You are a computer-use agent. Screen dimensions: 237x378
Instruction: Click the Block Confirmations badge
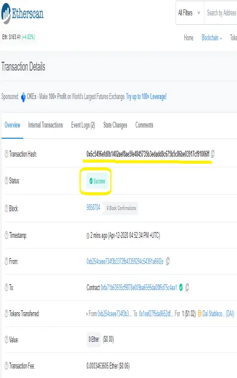point(120,208)
